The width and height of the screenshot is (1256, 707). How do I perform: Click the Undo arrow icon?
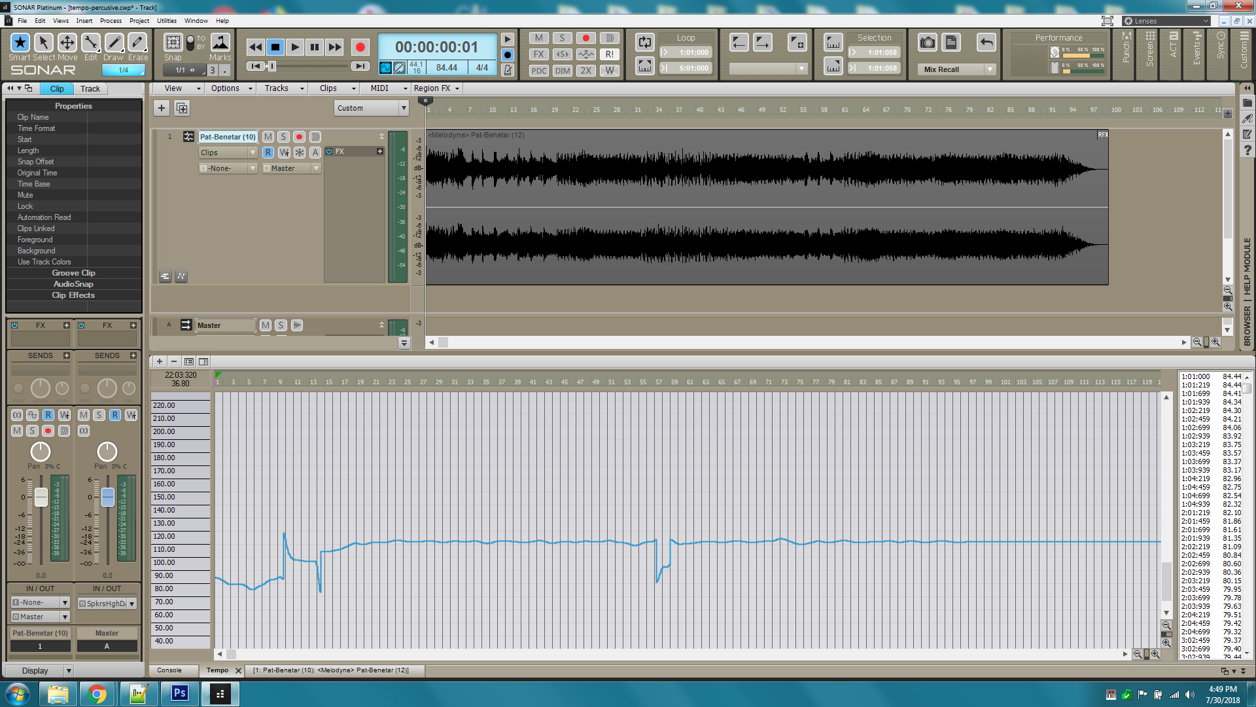point(986,43)
